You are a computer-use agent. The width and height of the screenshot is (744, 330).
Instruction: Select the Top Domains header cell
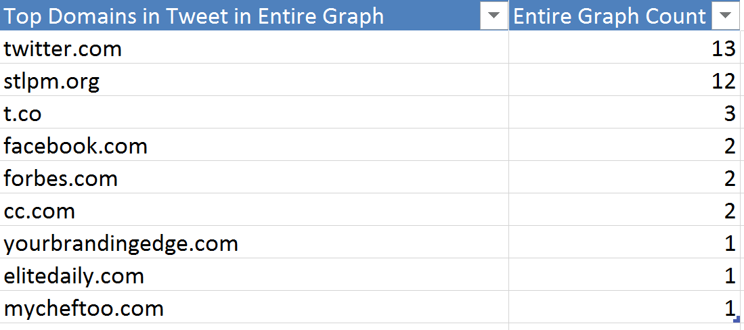(237, 16)
